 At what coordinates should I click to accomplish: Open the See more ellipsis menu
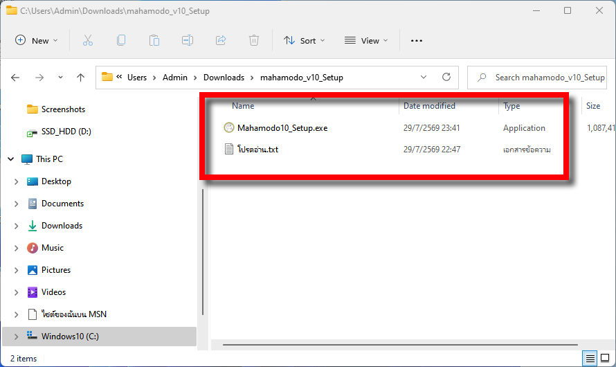click(417, 40)
